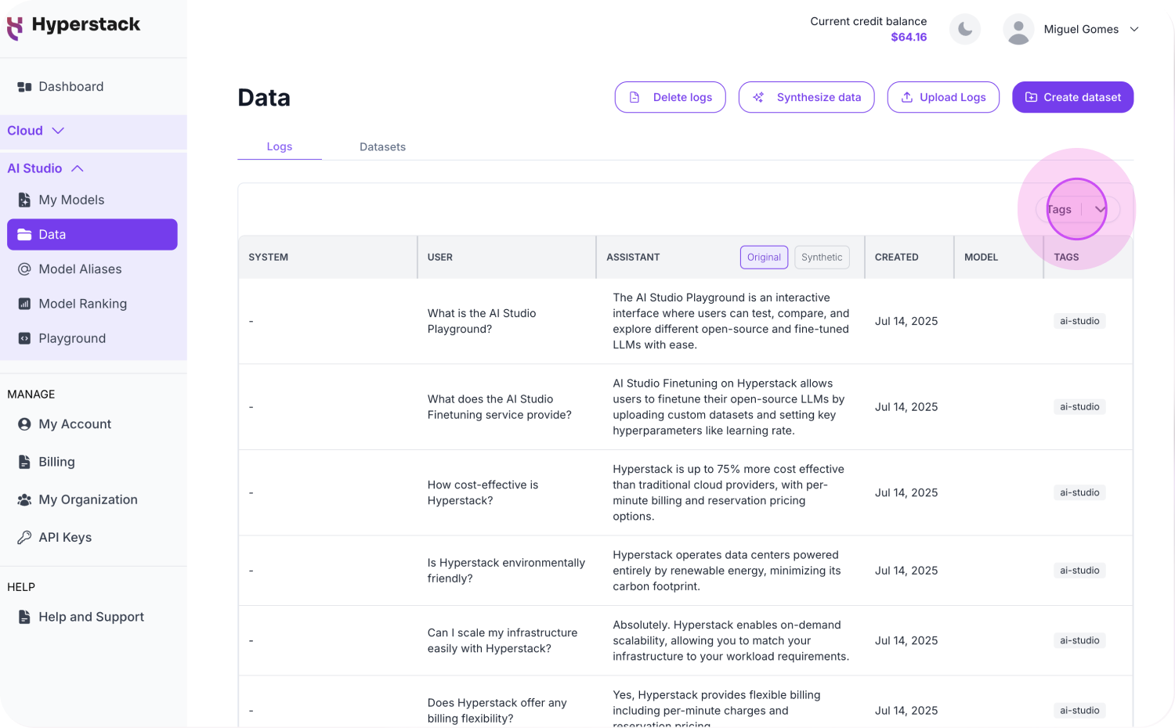Open API Keys settings
Viewport: 1175px width, 728px height.
point(65,538)
